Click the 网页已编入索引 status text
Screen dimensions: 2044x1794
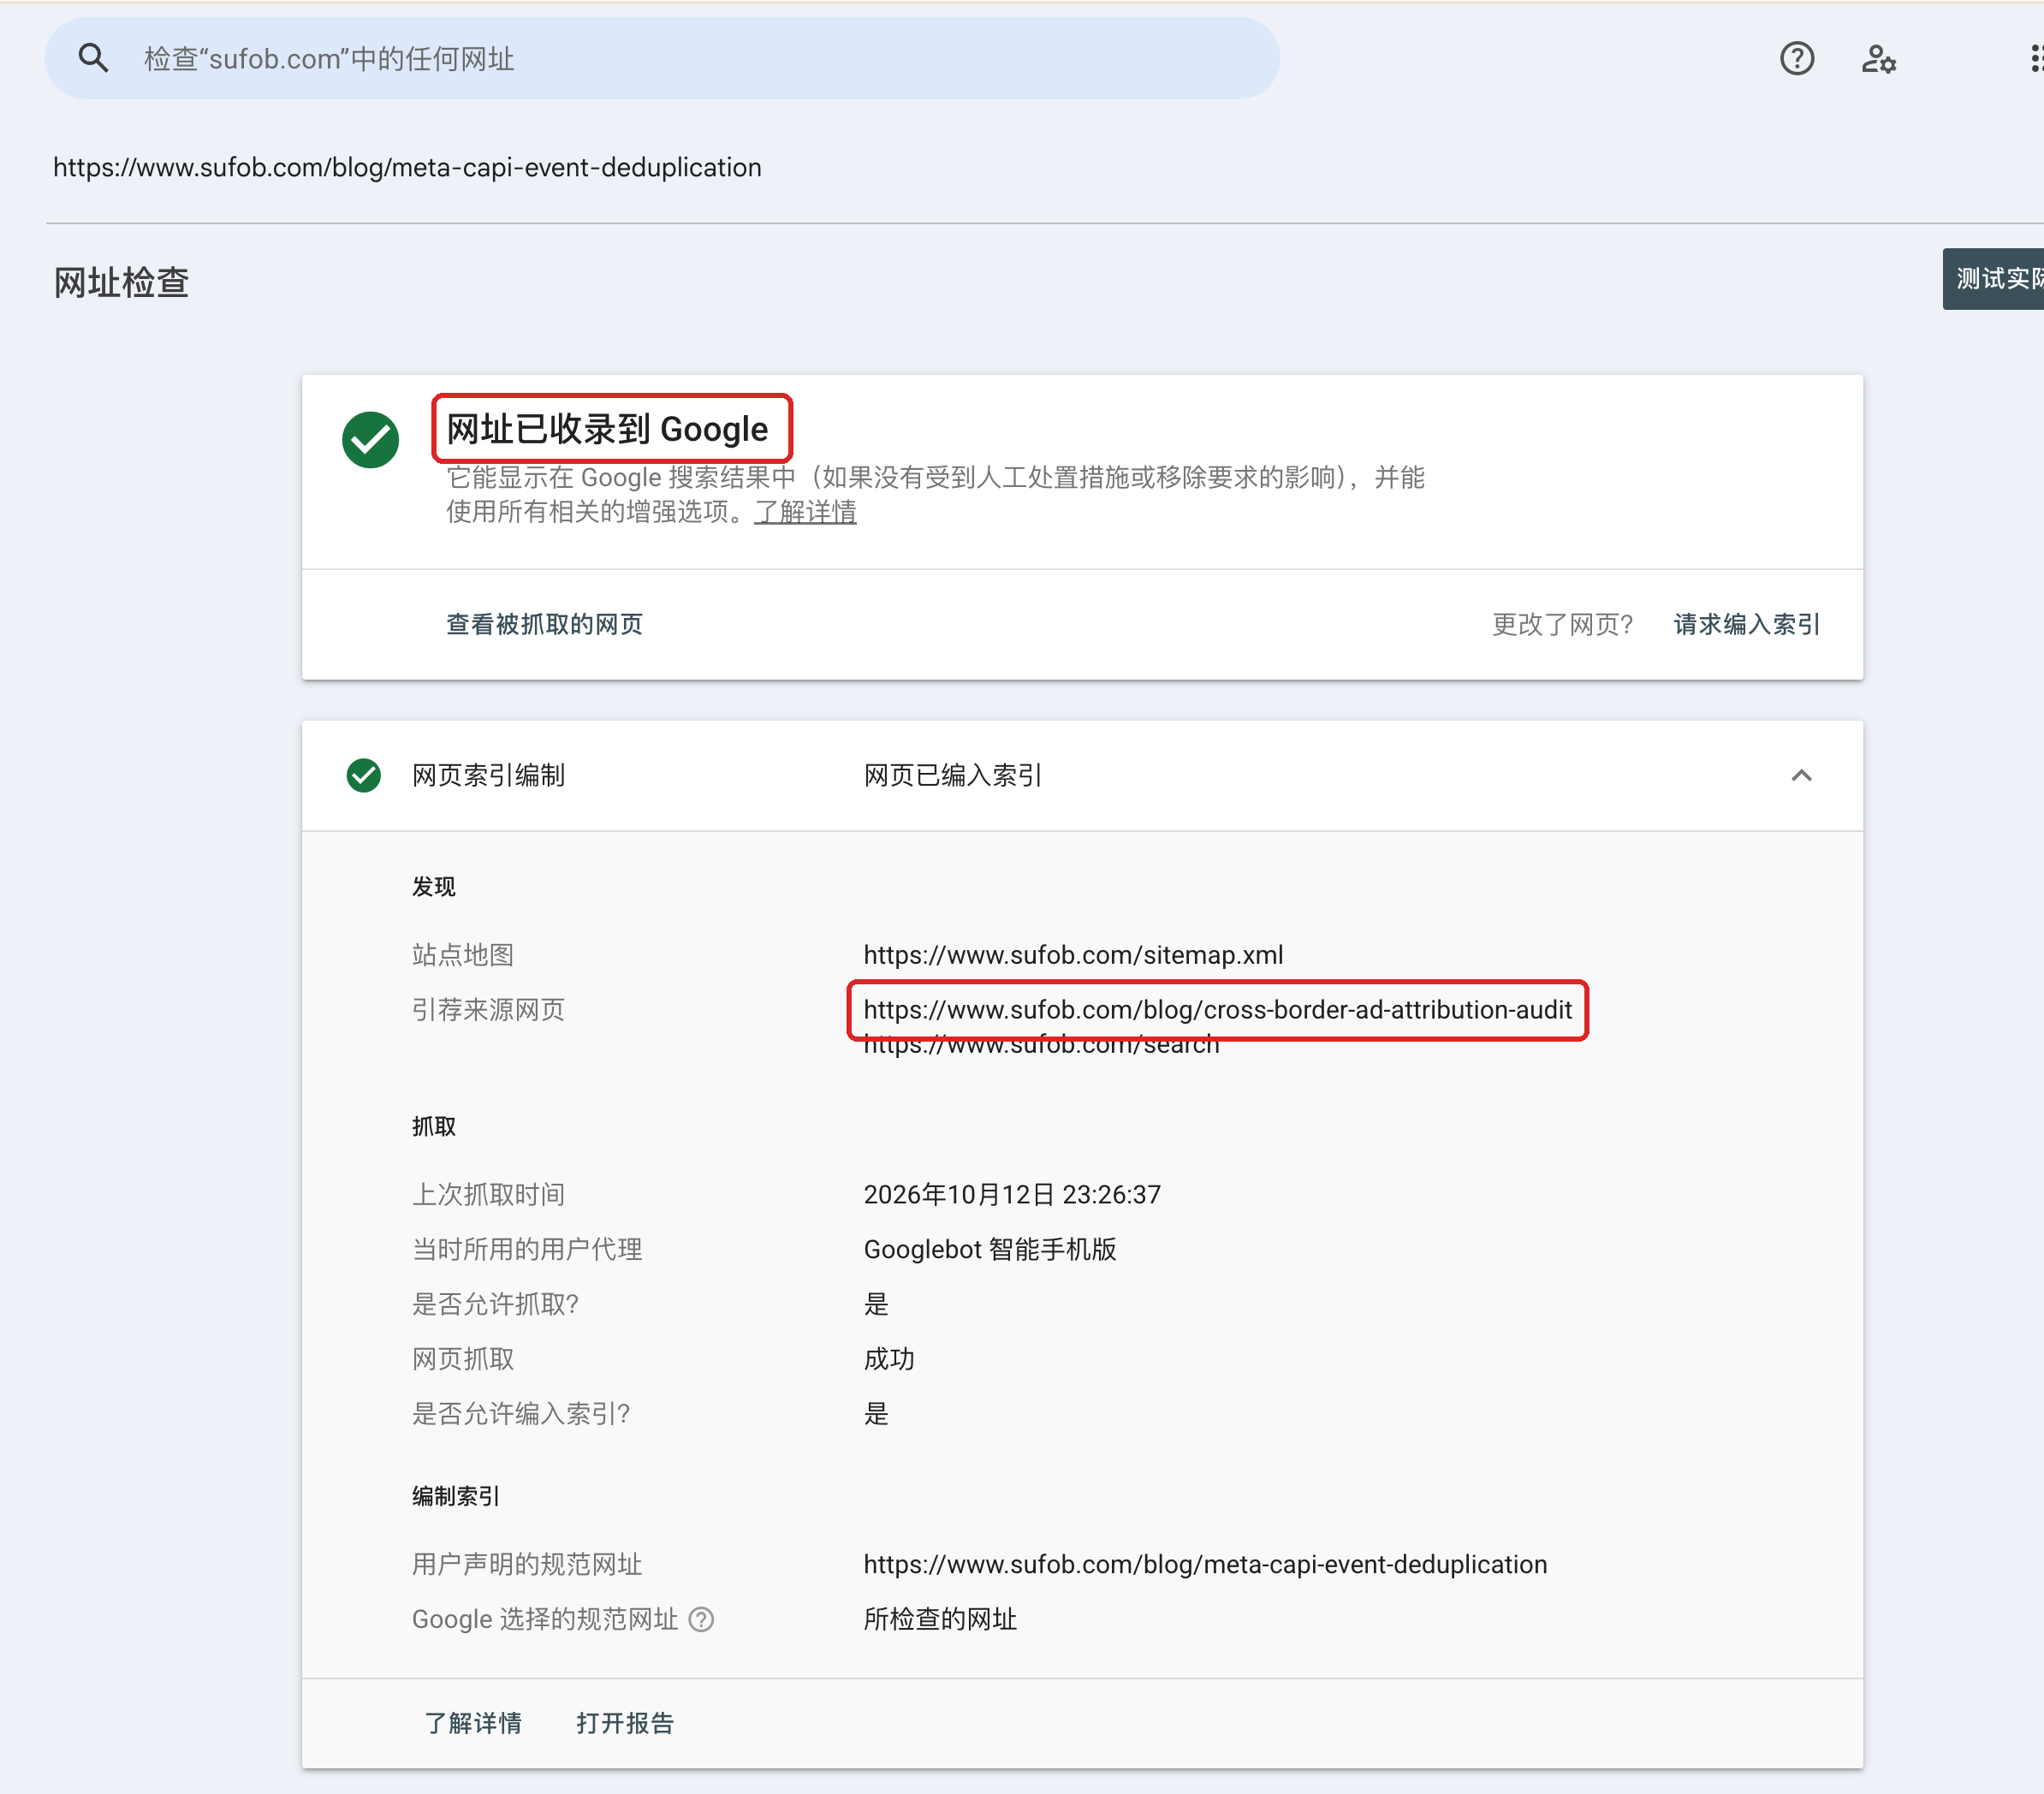(953, 775)
